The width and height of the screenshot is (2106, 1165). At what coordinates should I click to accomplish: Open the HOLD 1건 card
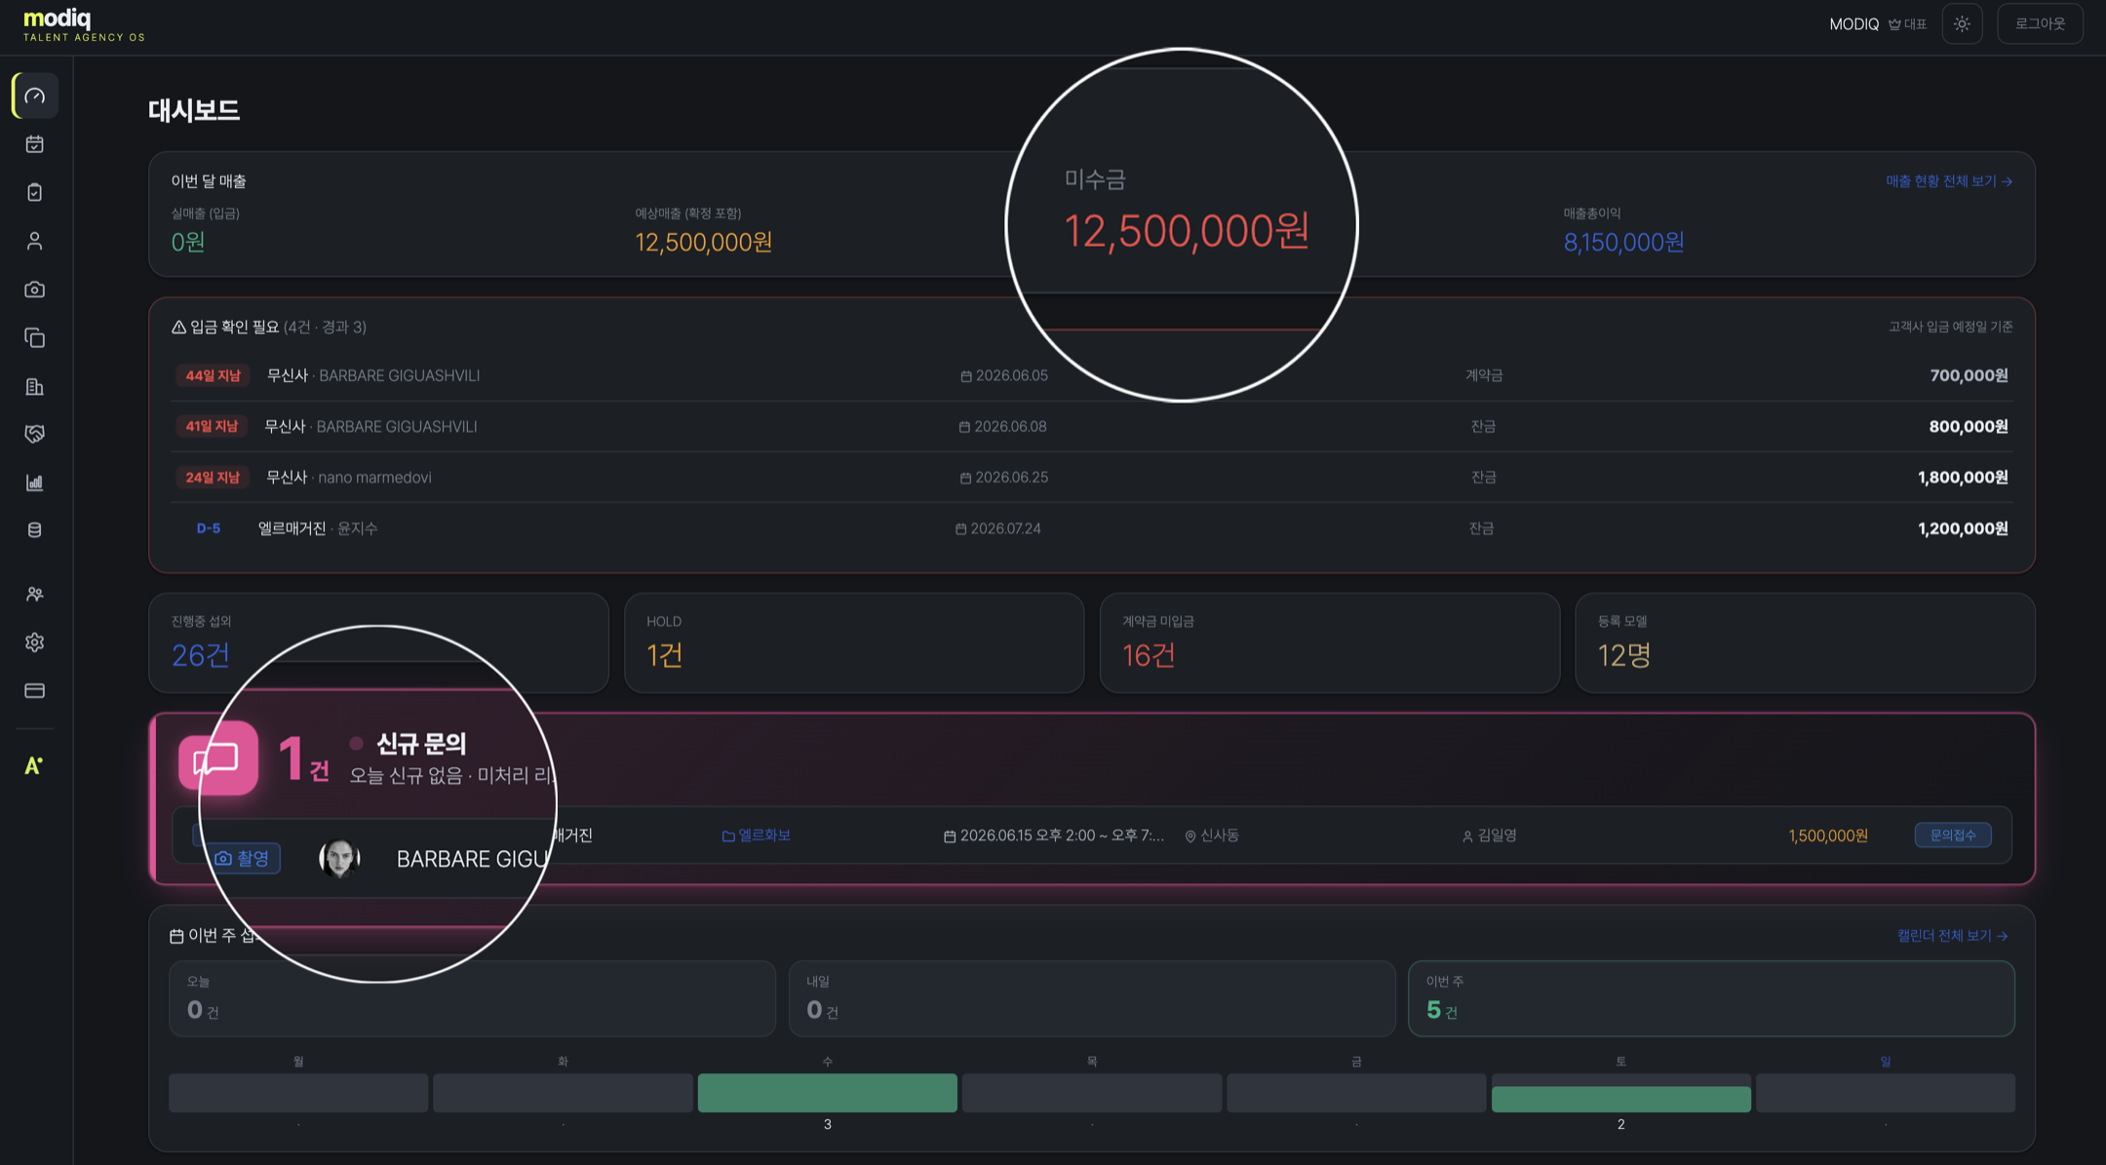854,643
